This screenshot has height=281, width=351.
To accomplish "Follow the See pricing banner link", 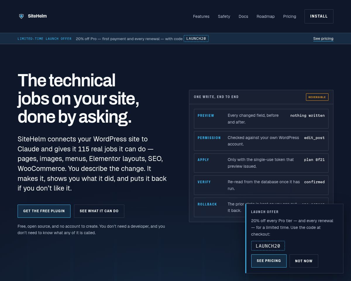I will pos(323,39).
